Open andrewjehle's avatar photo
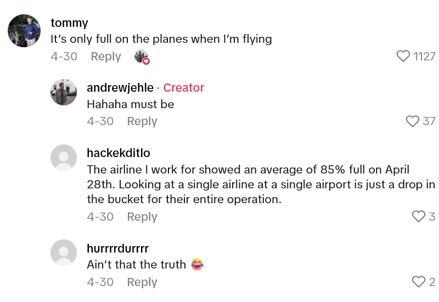The image size is (439, 302). click(x=64, y=92)
